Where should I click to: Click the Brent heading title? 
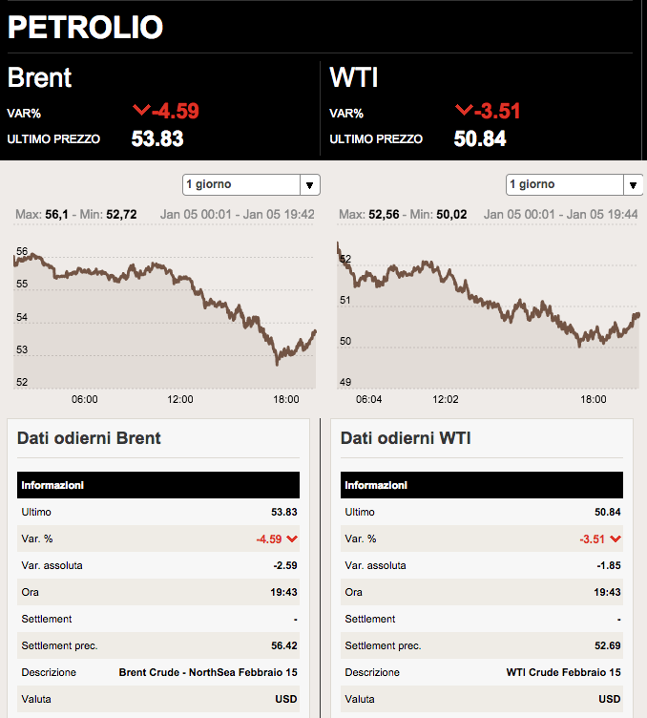coord(40,77)
